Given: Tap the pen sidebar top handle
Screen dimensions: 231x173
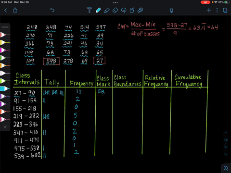Looking at the screenshot, I should (x=5, y=27).
